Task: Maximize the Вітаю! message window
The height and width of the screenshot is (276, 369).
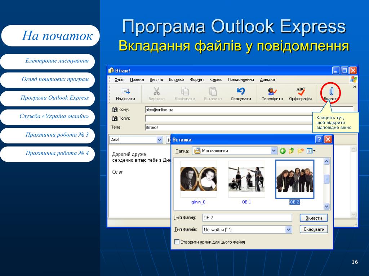Action: (344, 70)
